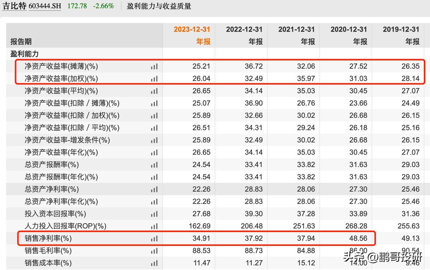This screenshot has width=430, height=270.
Task: View chart for 人力投入回报率(ROP)(%)
Action: pos(154,226)
